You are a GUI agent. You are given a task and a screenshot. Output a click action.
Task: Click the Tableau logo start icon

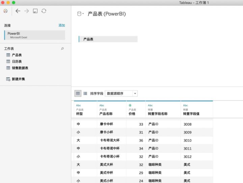(x=5, y=11)
